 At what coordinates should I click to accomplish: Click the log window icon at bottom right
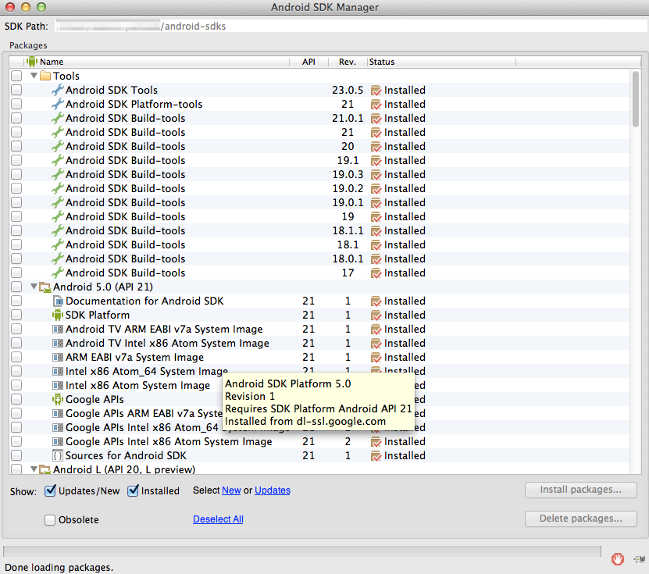(640, 559)
